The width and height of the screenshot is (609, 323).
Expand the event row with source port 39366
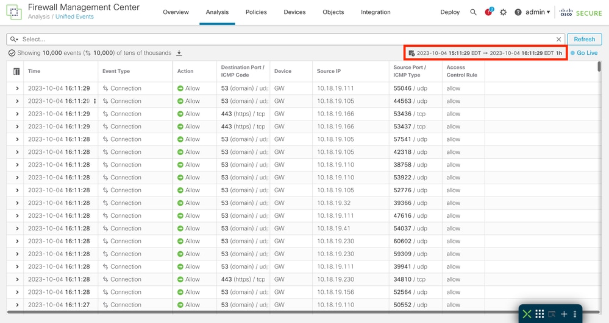(x=17, y=203)
